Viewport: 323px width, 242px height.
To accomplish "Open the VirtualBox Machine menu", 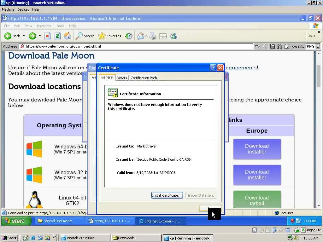I will click(8, 9).
